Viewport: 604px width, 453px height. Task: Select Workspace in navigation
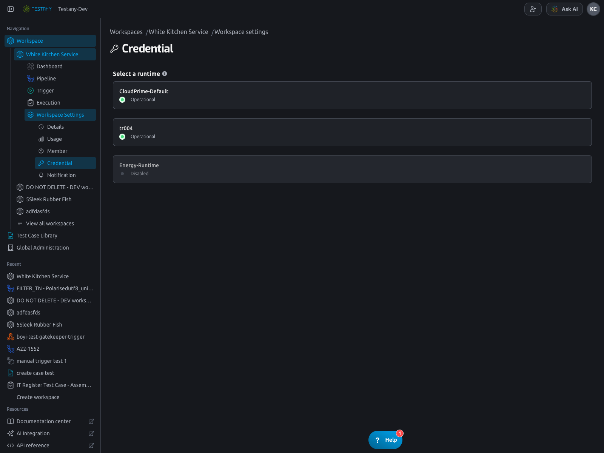click(50, 41)
